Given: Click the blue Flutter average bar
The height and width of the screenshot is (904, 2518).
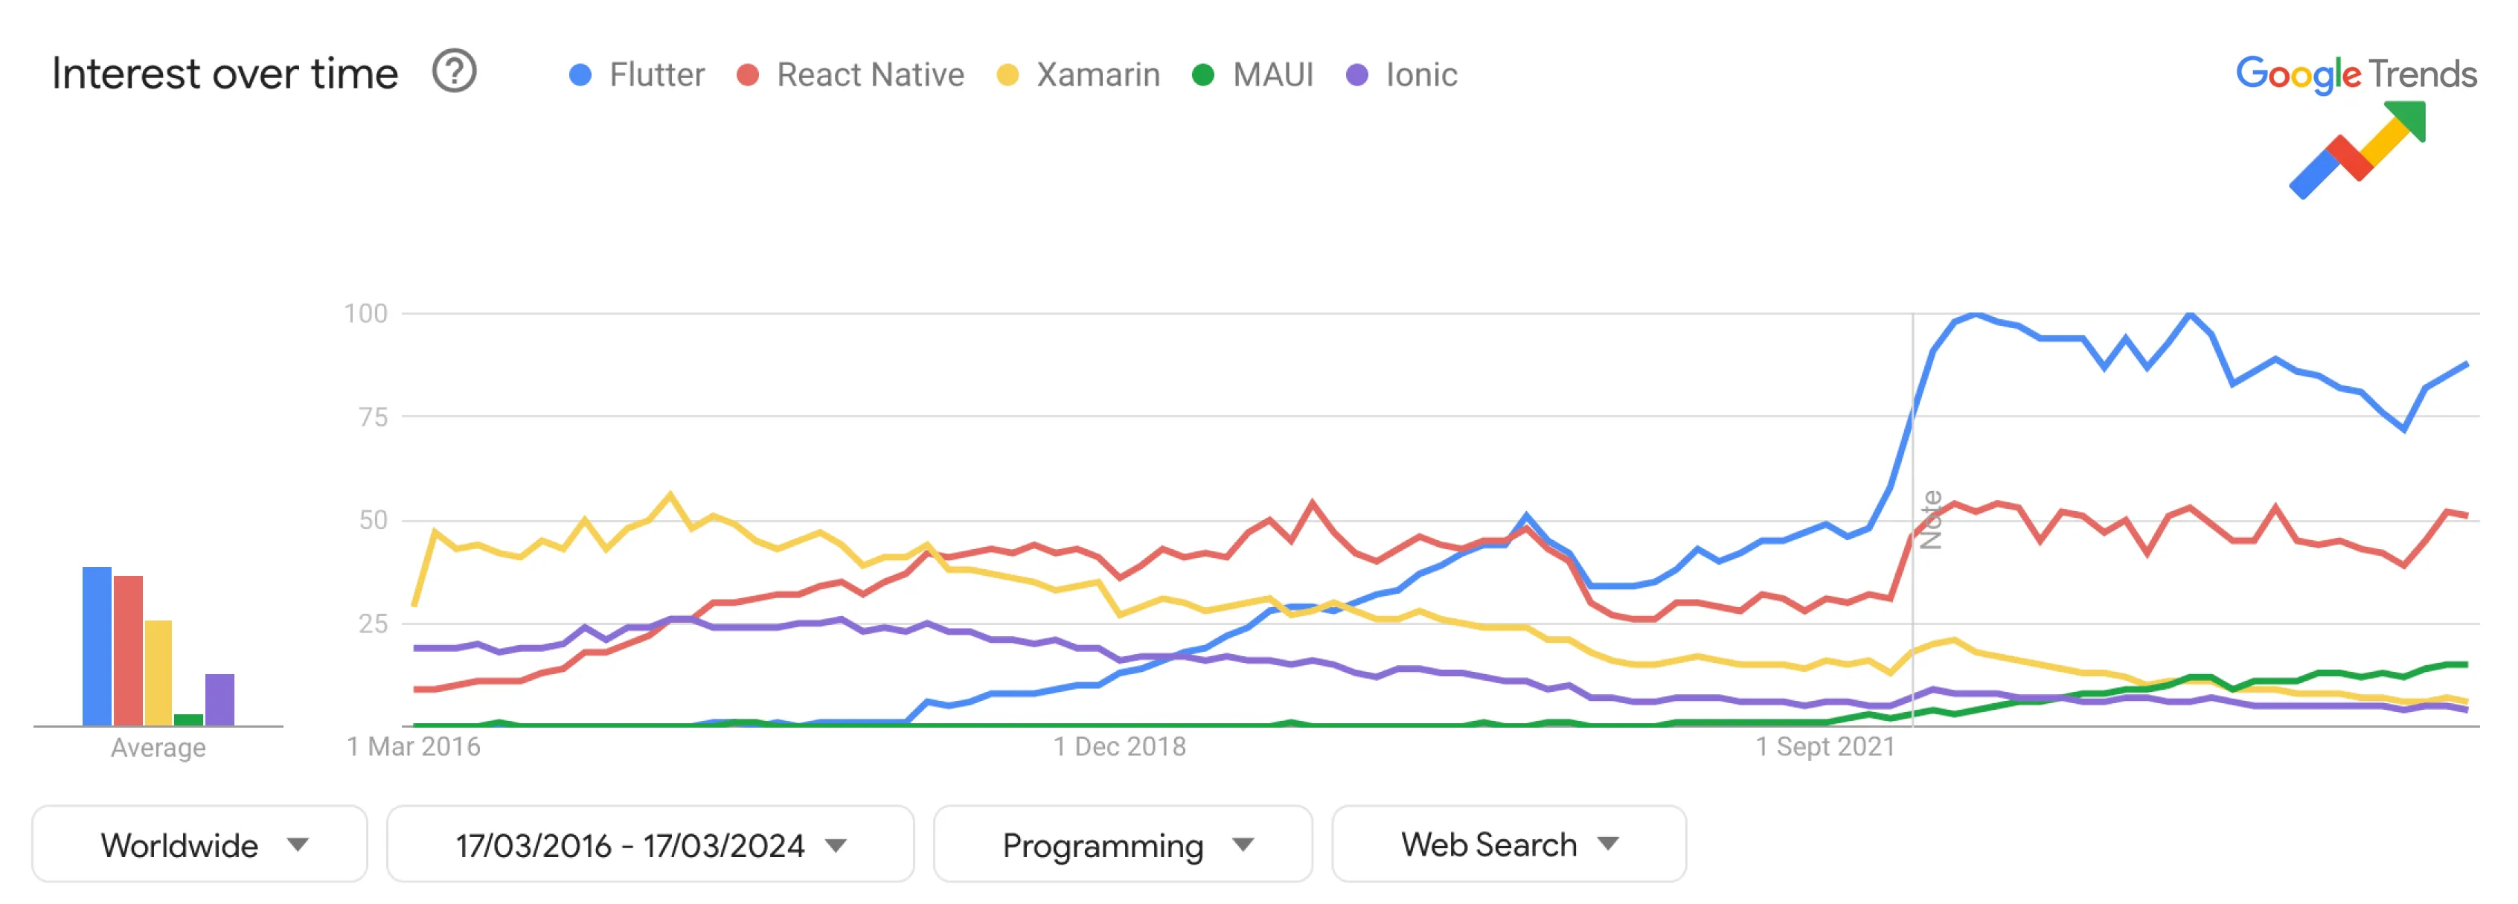Looking at the screenshot, I should pos(97,646).
